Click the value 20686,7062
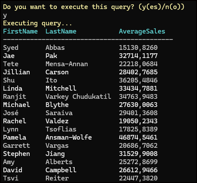 click(138, 146)
